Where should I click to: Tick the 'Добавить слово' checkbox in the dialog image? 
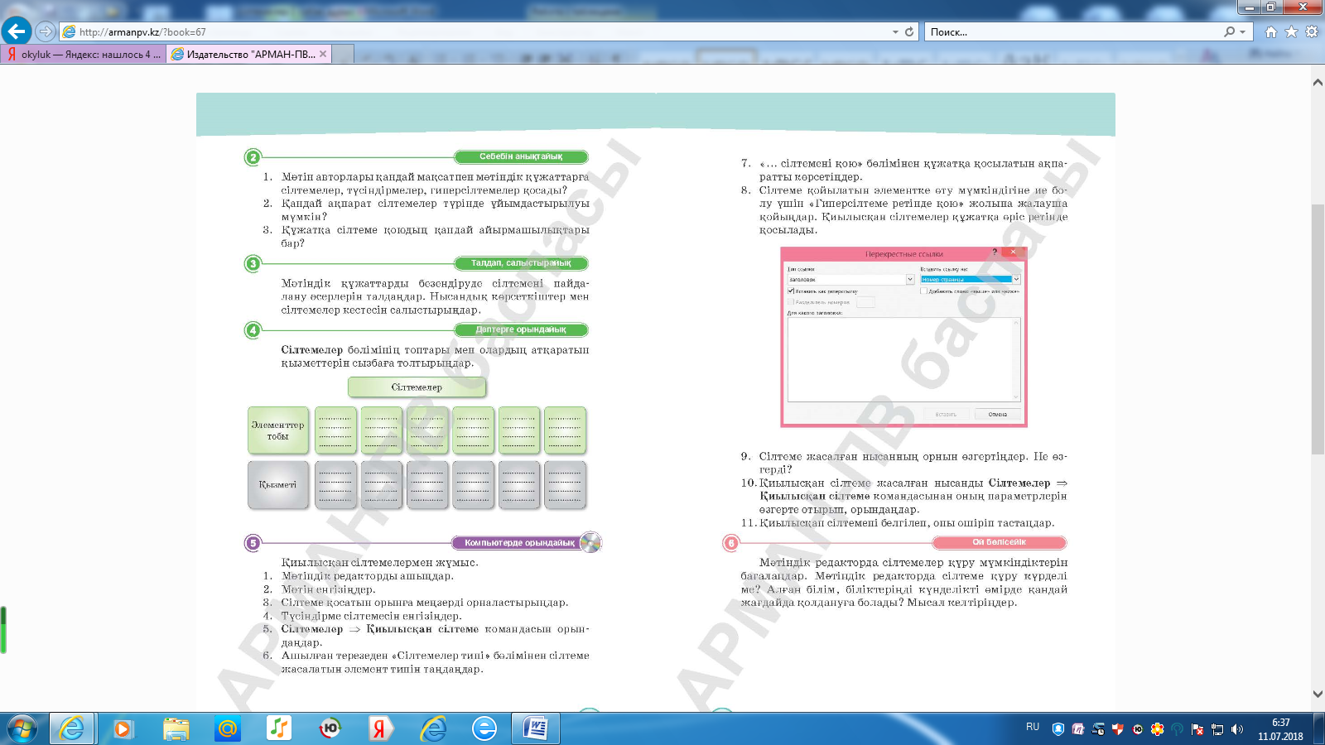tap(923, 291)
